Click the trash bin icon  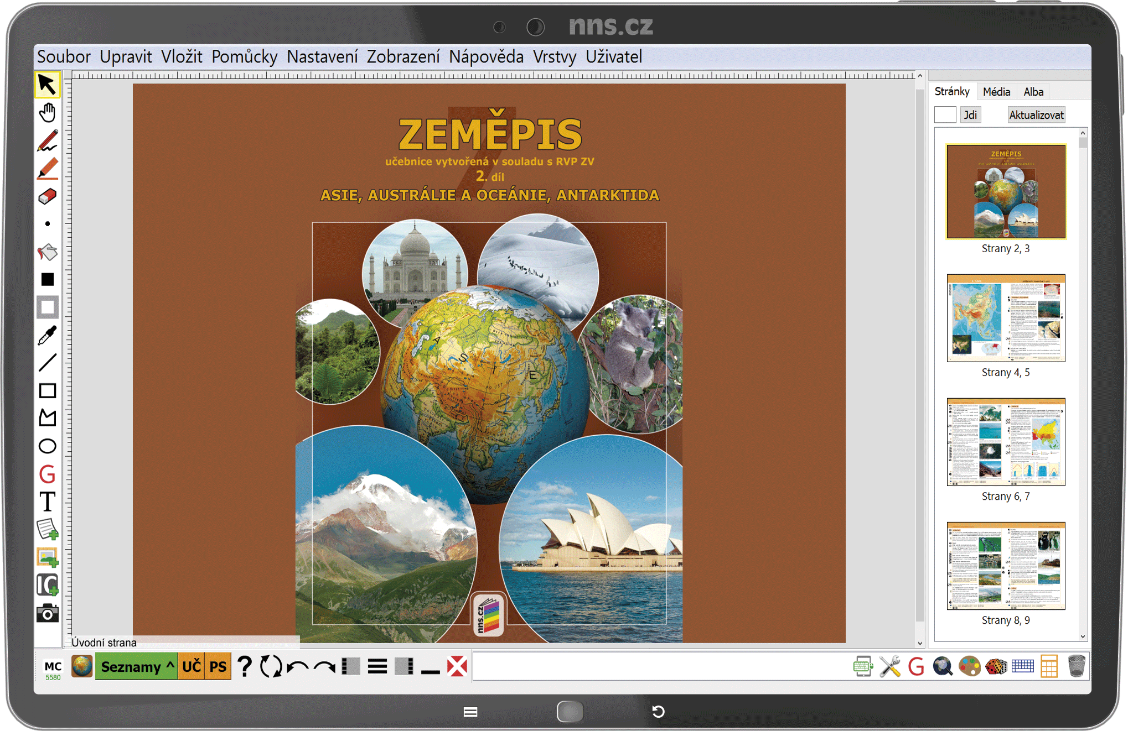pos(1076,666)
